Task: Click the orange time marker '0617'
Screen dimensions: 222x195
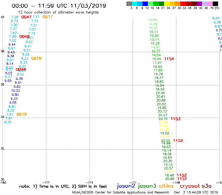Action: [x=48, y=17]
